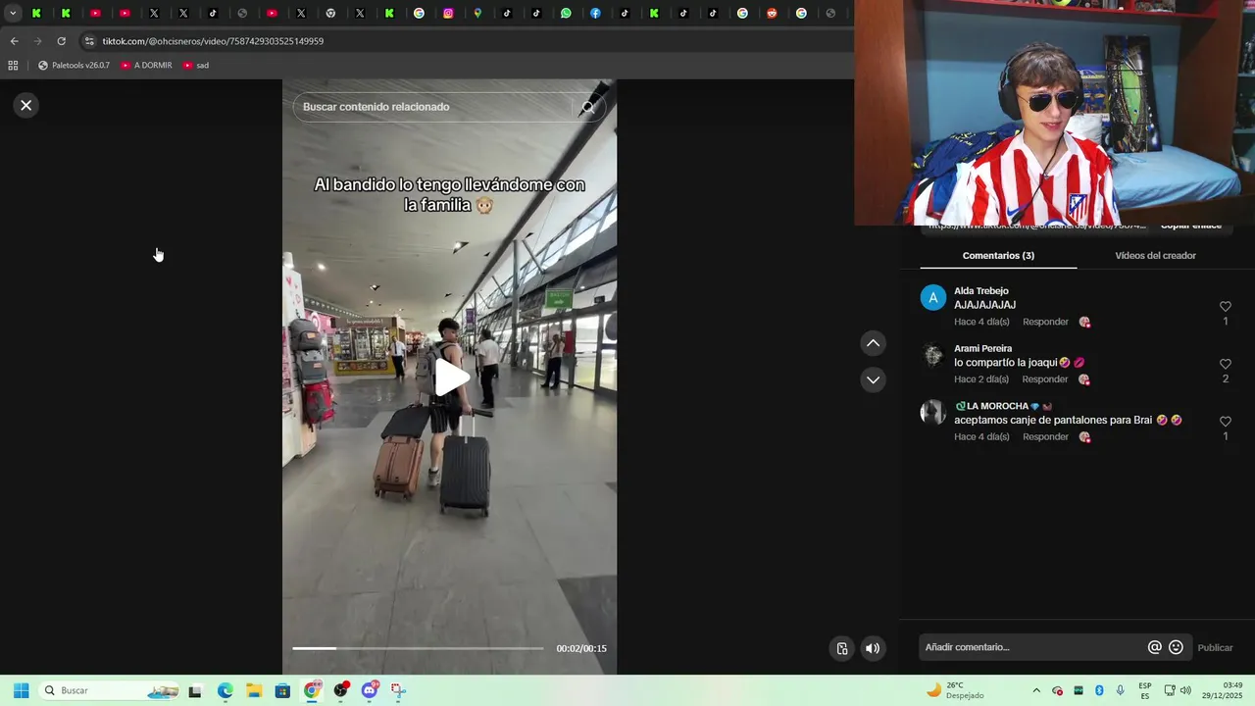Reply to Arami Pereira's comment

(x=1045, y=379)
